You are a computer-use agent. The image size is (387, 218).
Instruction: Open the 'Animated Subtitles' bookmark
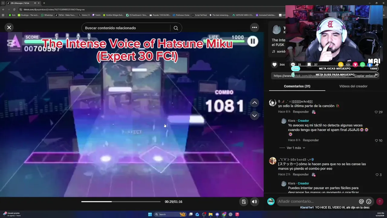point(265,15)
